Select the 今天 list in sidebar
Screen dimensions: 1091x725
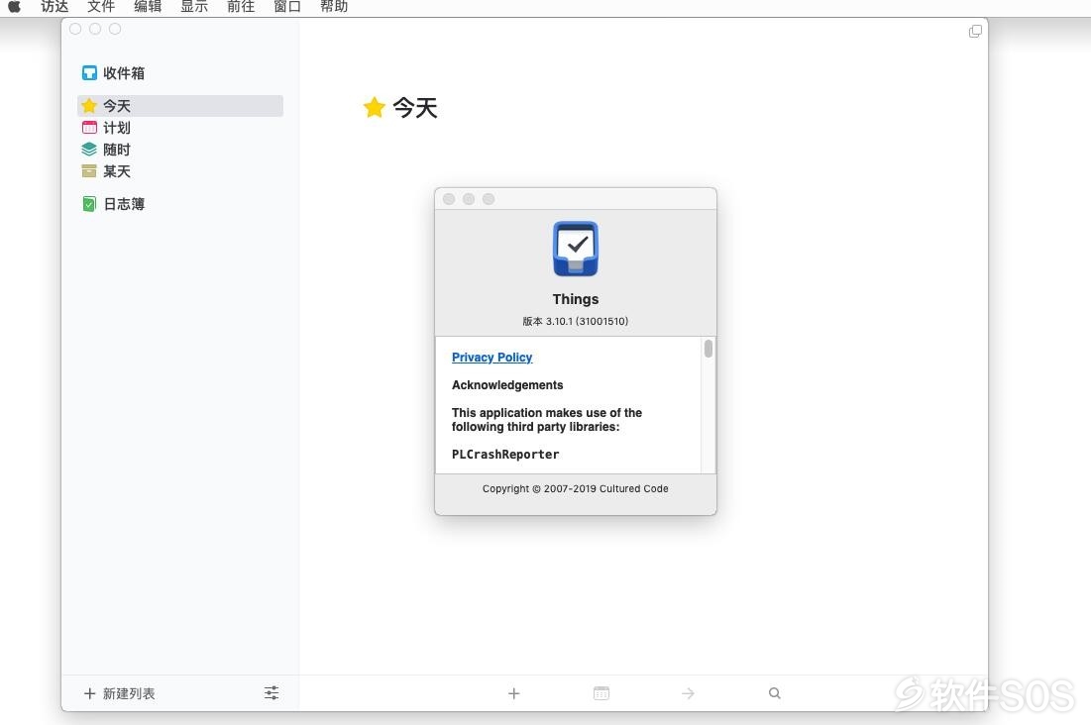pos(180,106)
